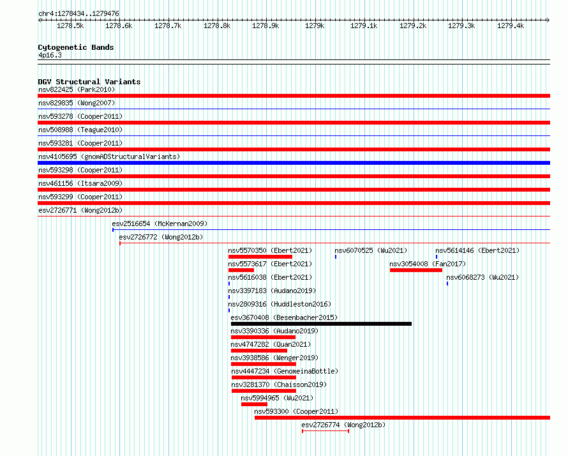Click the ruler's right end arrow

pos(548,20)
